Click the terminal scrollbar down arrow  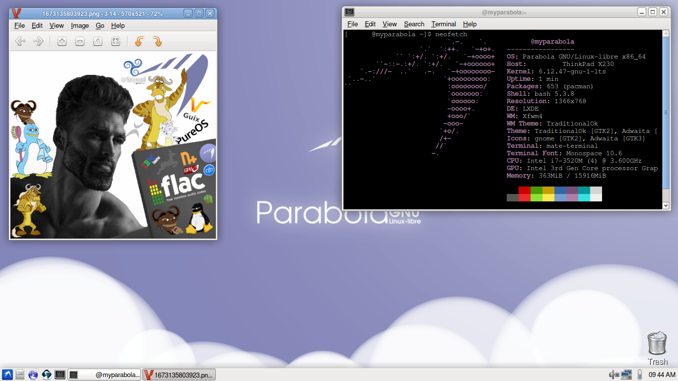pyautogui.click(x=666, y=205)
